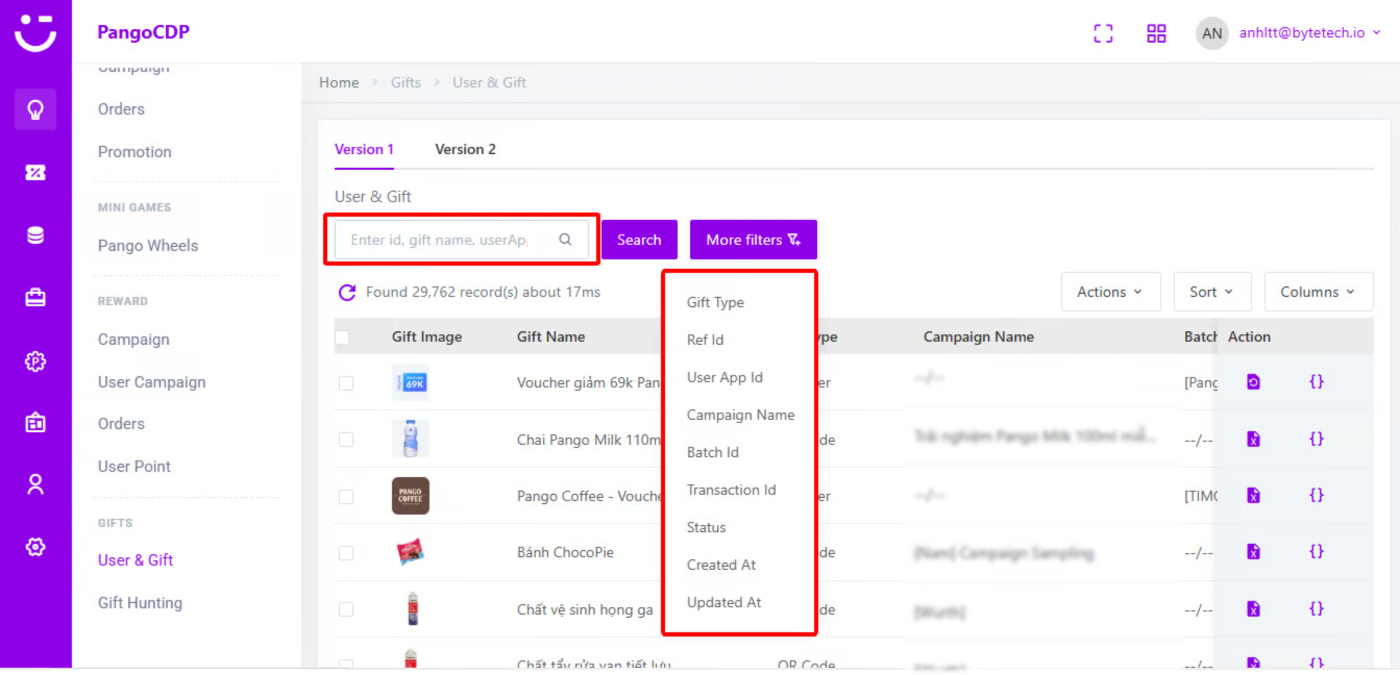Open the briefcase sidebar icon

point(35,298)
